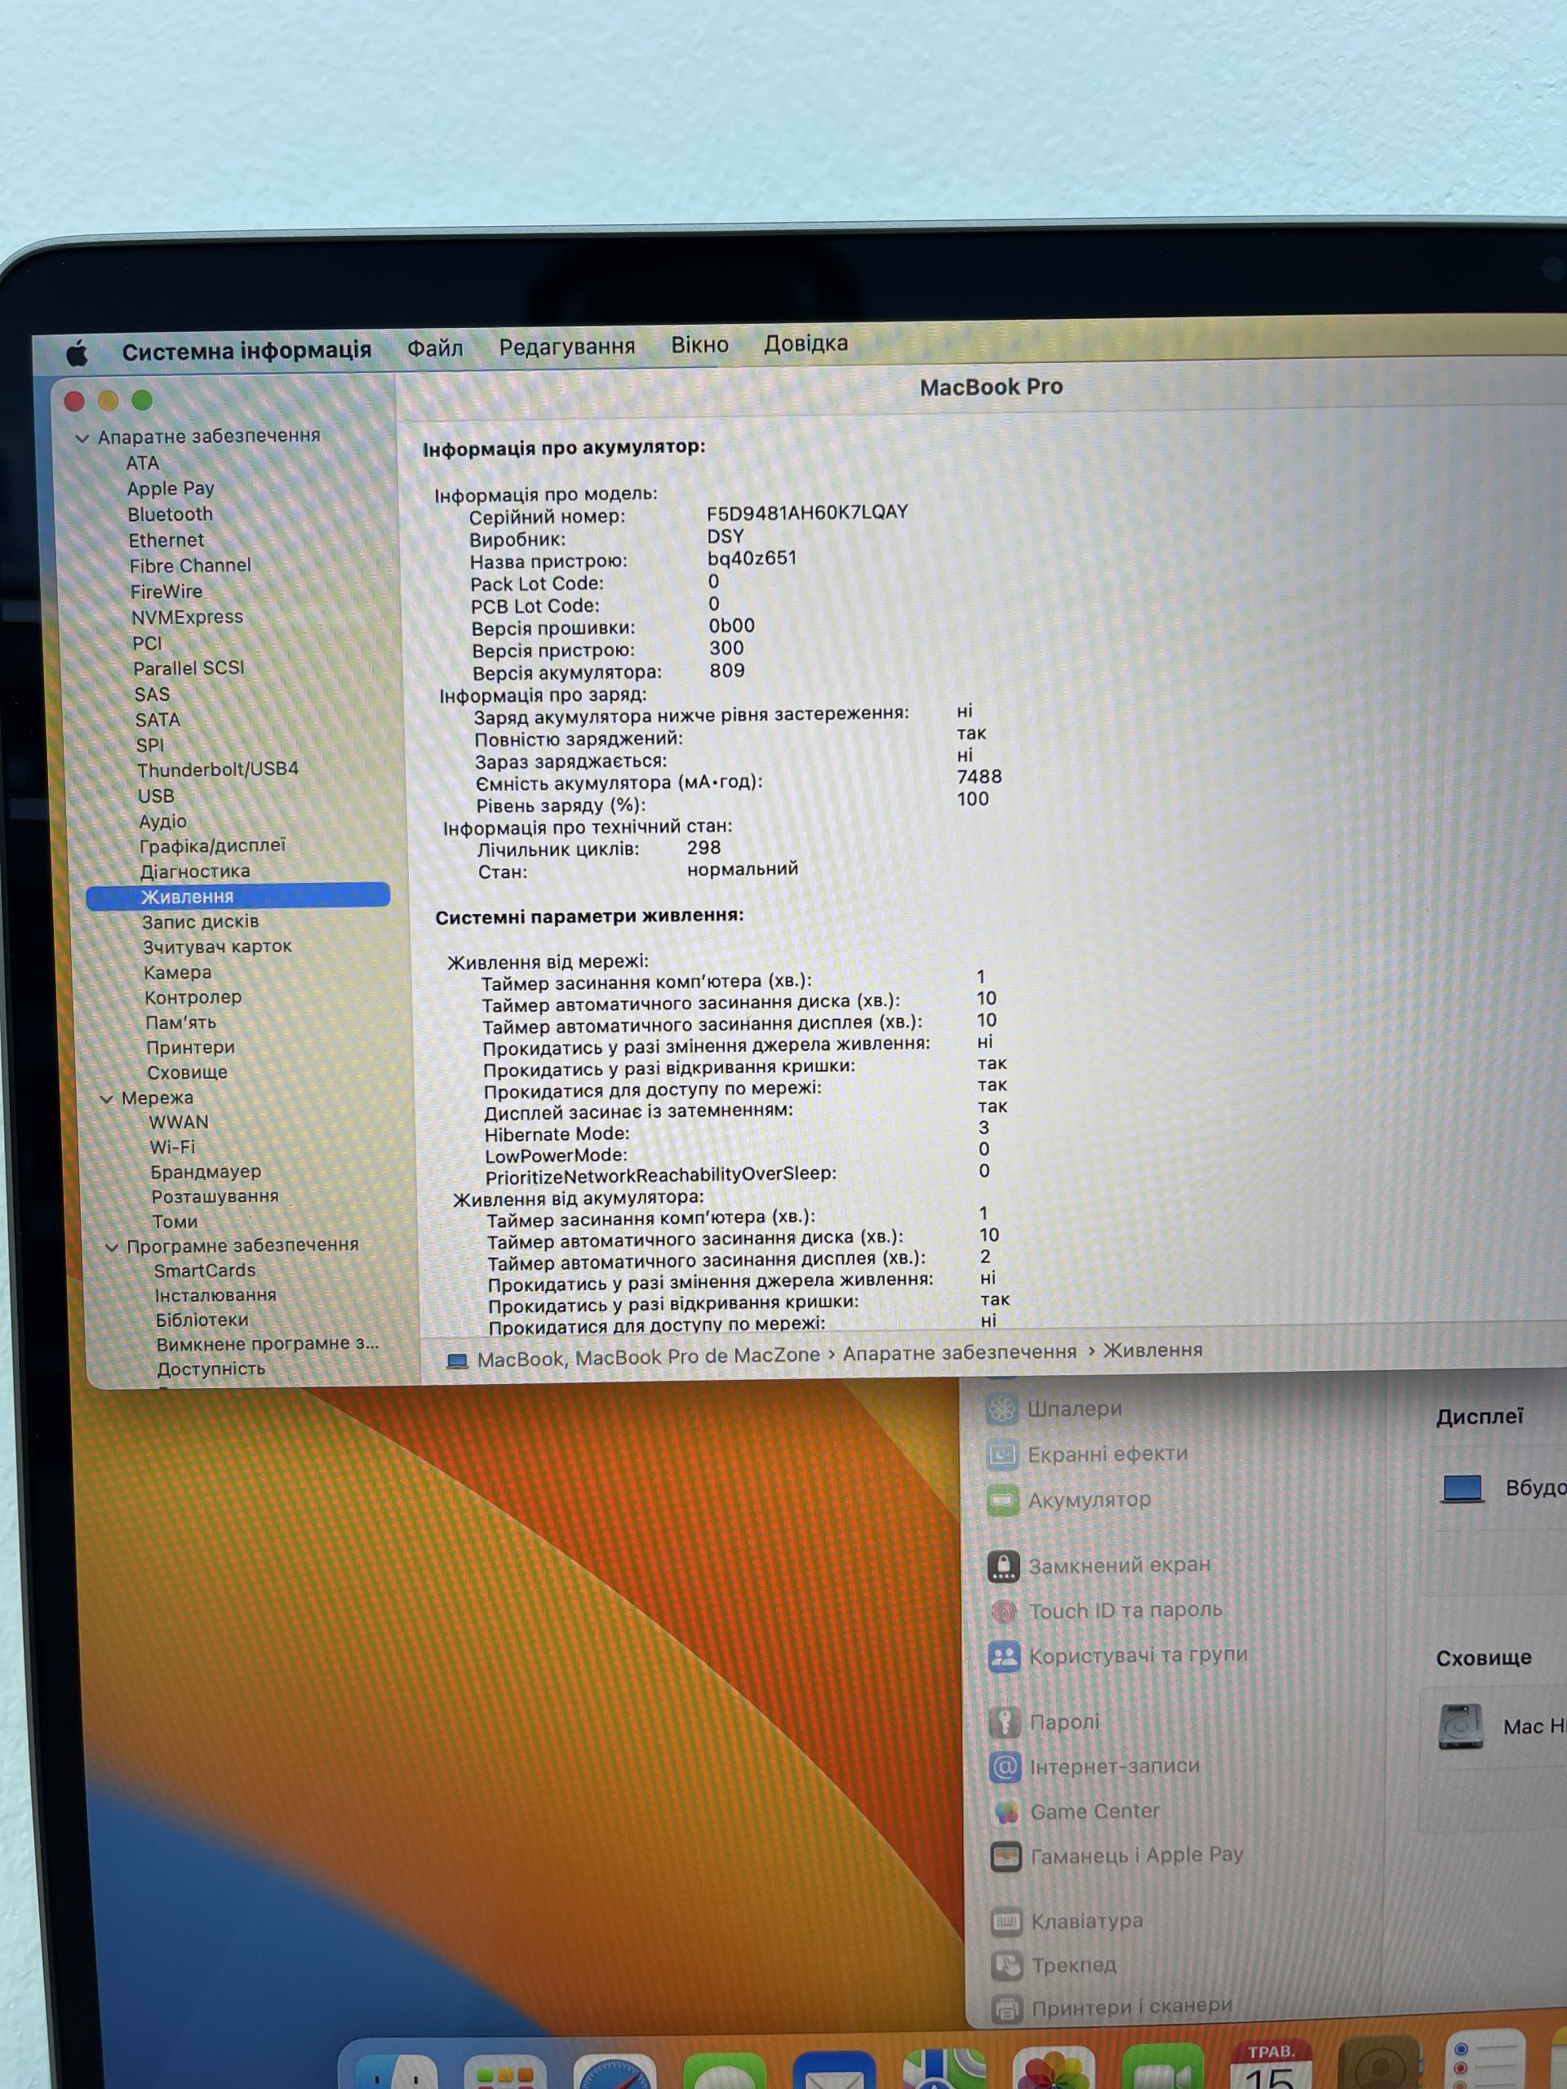Select Аудіо in the sidebar

[162, 822]
